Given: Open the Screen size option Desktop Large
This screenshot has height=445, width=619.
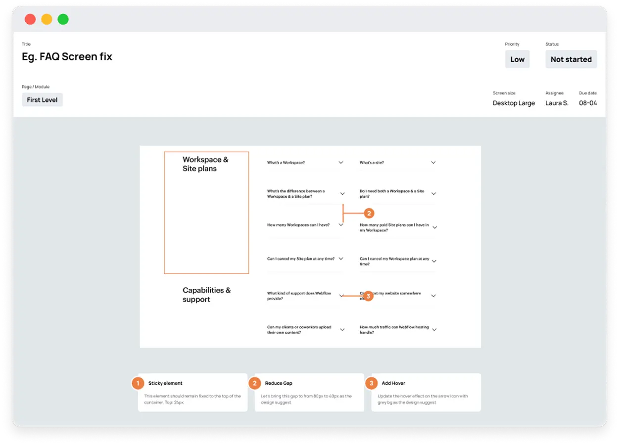Looking at the screenshot, I should (514, 103).
